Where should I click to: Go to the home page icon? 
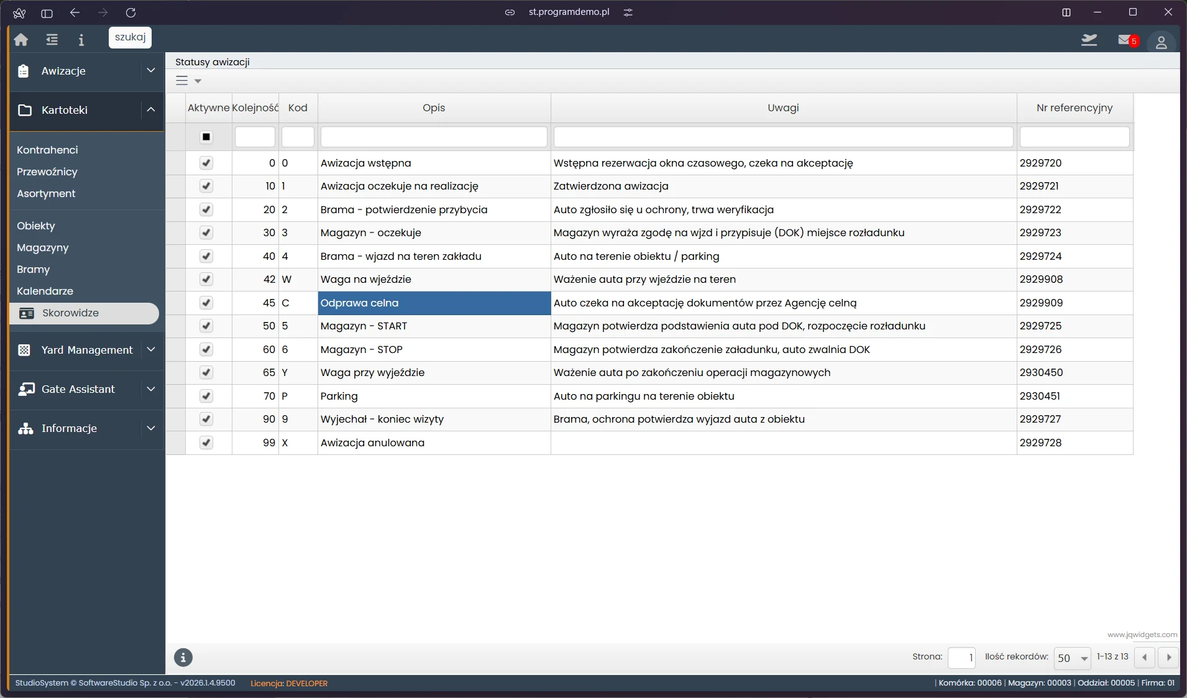[x=21, y=40]
